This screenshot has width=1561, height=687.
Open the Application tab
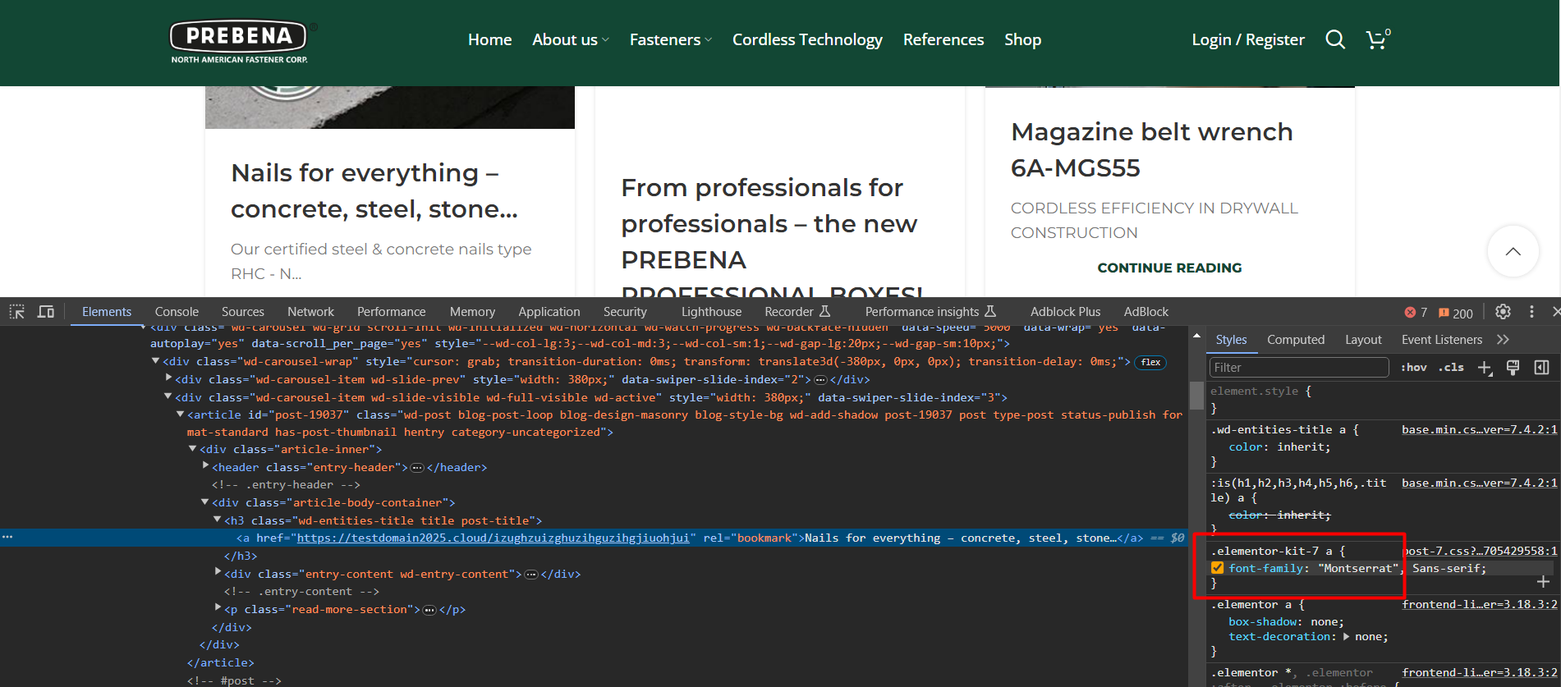[549, 312]
